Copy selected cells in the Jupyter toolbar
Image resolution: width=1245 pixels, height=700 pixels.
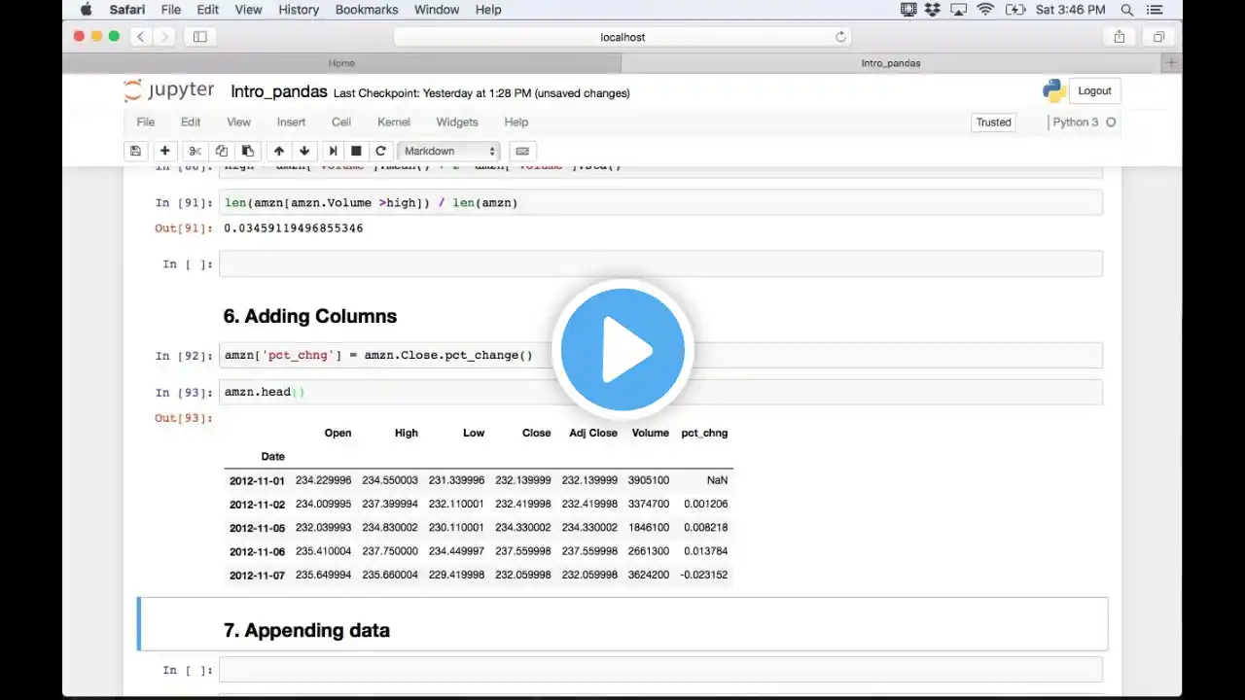click(221, 151)
